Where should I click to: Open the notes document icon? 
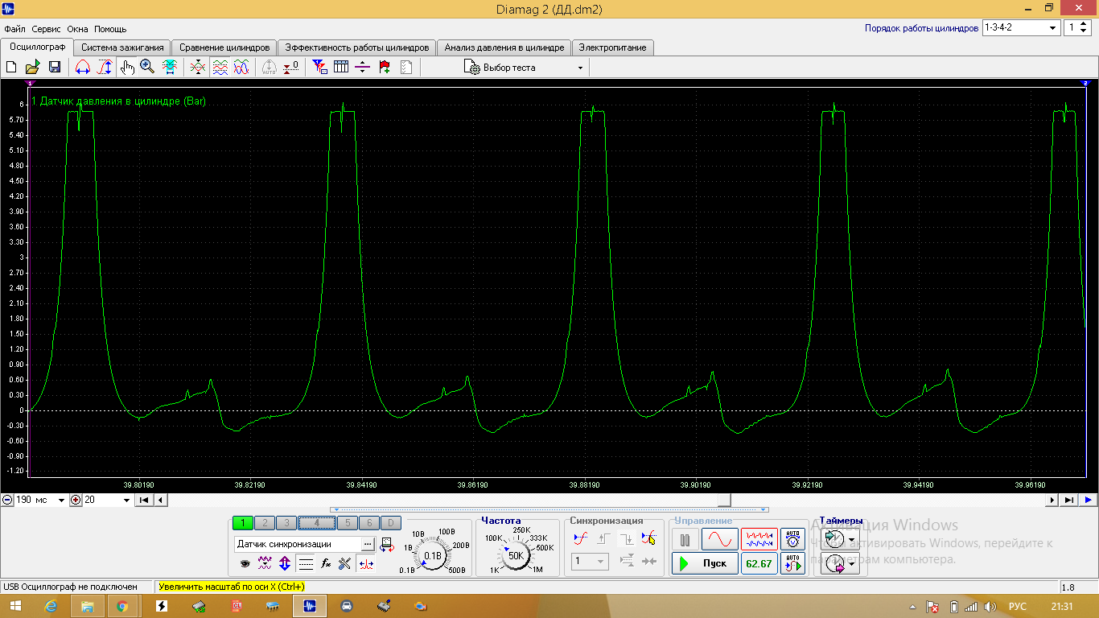[x=406, y=68]
